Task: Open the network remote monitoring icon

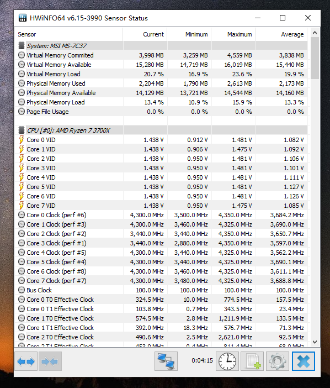Action: coord(166,361)
